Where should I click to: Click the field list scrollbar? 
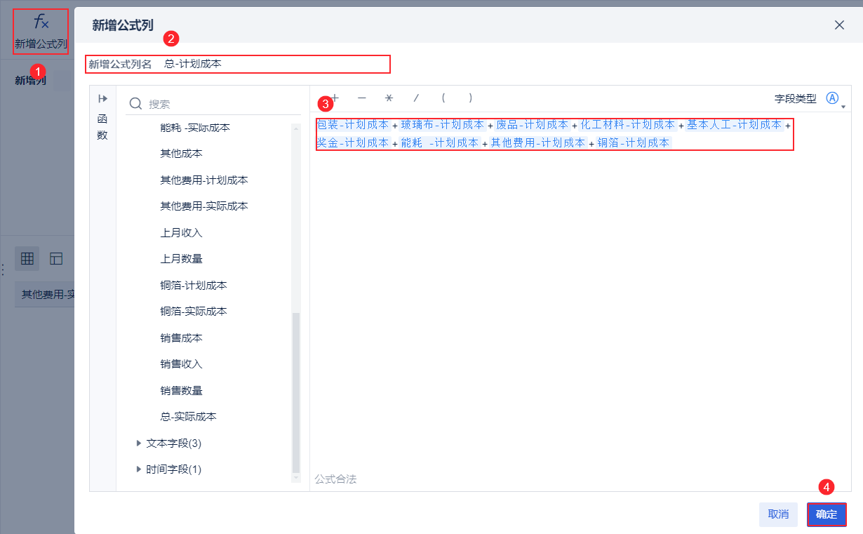pyautogui.click(x=295, y=393)
